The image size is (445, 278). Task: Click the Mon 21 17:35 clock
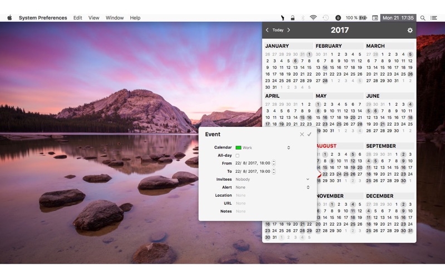pos(398,18)
